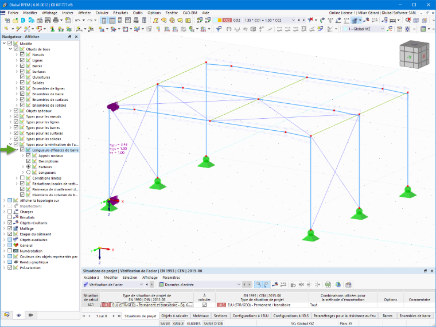Click the navigator Data tab icon at bottom
The height and width of the screenshot is (327, 436).
click(7, 315)
